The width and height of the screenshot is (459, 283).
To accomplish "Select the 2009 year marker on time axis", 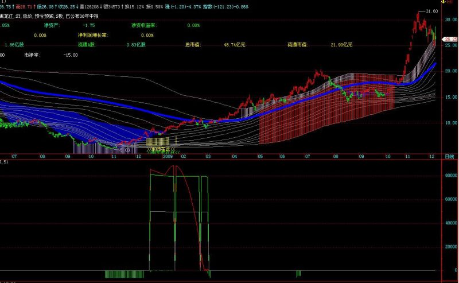I will click(x=168, y=157).
